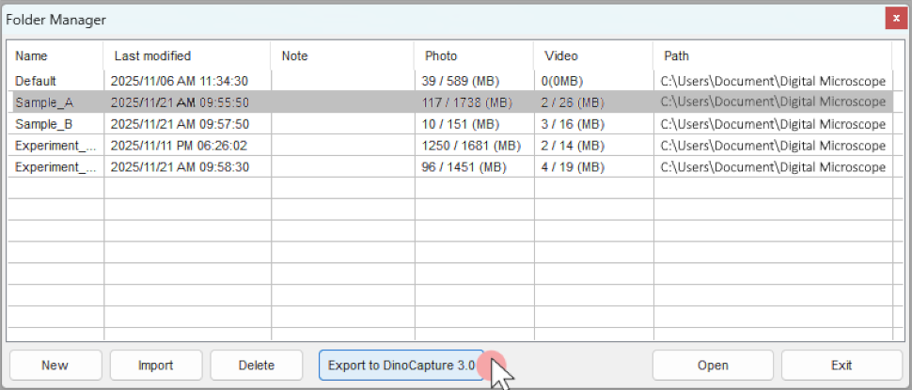
Task: Select Experiment folder modified 09:58:30
Action: pyautogui.click(x=55, y=166)
